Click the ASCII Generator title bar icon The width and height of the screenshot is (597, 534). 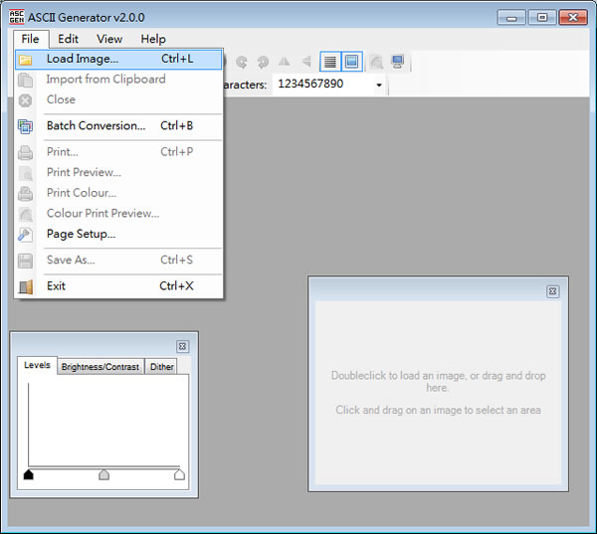pyautogui.click(x=17, y=17)
